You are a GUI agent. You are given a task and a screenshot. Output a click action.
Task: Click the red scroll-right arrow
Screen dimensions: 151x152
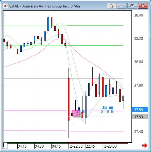pos(145,145)
